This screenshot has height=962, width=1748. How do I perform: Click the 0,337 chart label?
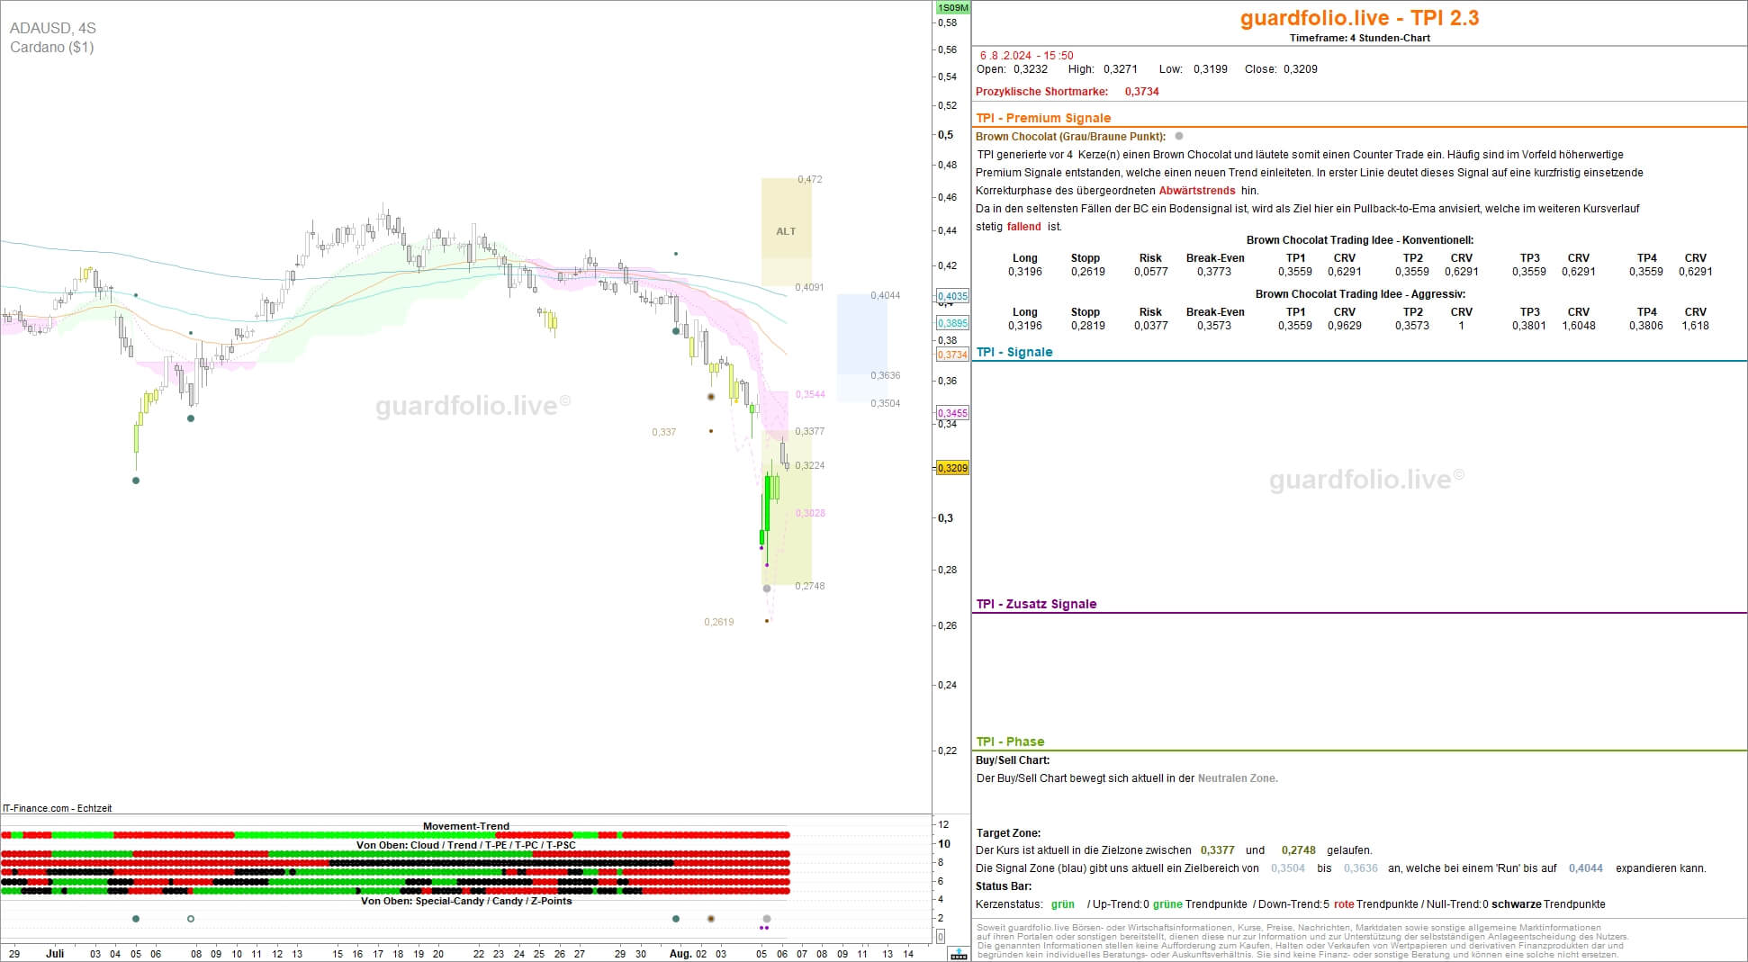pos(664,432)
